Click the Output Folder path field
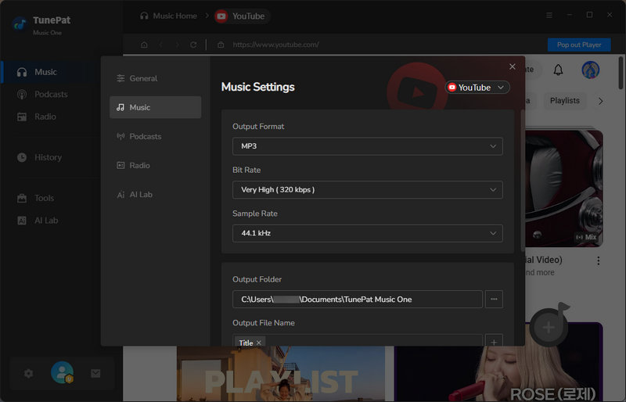Viewport: 626px width, 402px height. coord(357,299)
